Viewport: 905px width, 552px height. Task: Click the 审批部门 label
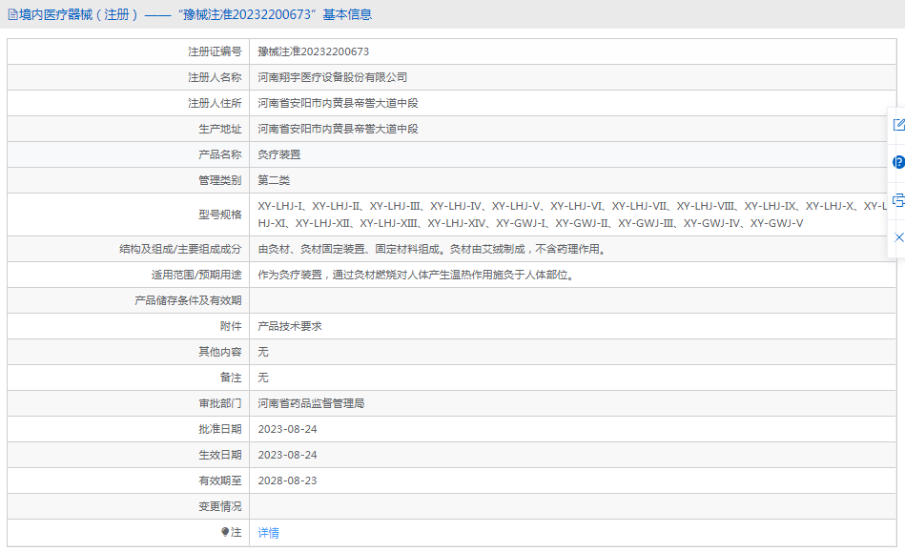click(220, 403)
